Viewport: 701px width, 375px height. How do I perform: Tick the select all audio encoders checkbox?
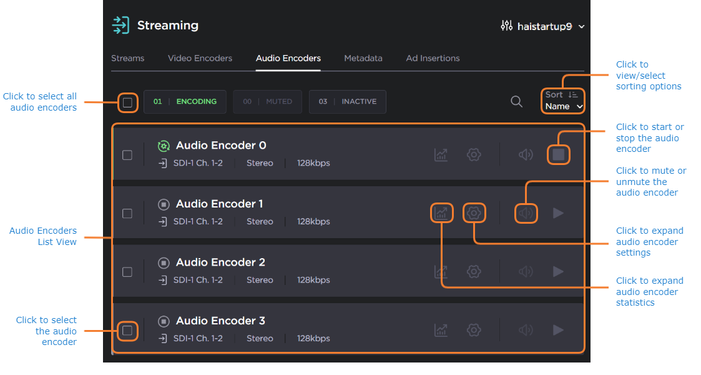click(x=127, y=102)
